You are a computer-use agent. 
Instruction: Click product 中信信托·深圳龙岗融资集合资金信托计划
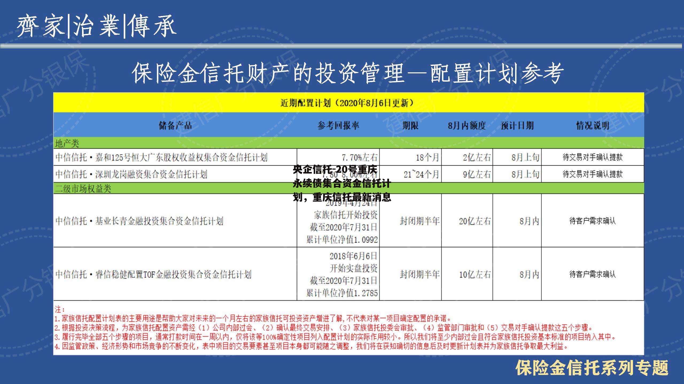131,174
